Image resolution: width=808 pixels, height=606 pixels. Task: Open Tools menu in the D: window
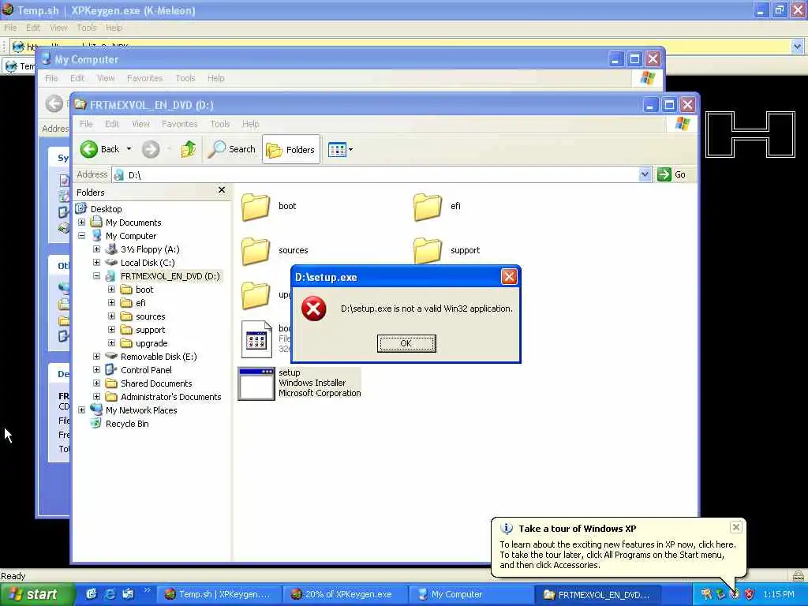tap(220, 124)
